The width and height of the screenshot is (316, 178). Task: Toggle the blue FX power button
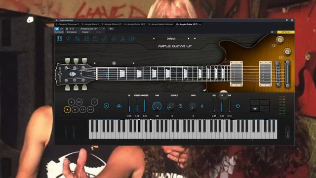238,106
